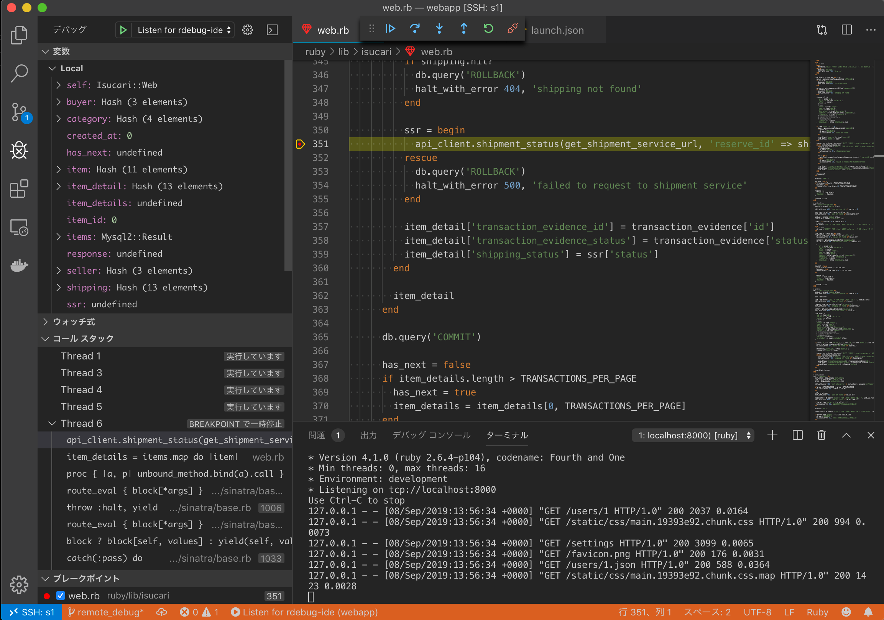Step into in debug toolbar
This screenshot has height=620, width=884.
click(x=439, y=28)
